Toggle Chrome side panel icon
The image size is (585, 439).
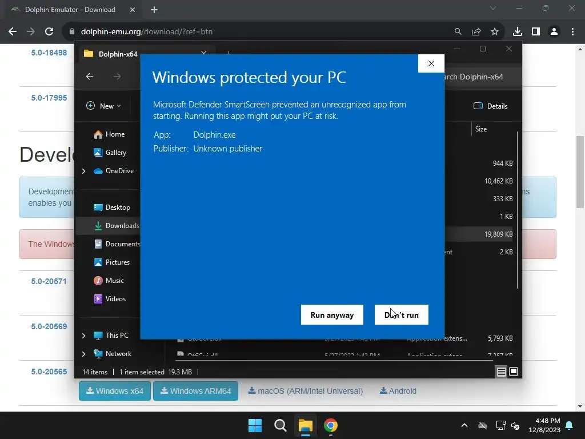point(536,32)
